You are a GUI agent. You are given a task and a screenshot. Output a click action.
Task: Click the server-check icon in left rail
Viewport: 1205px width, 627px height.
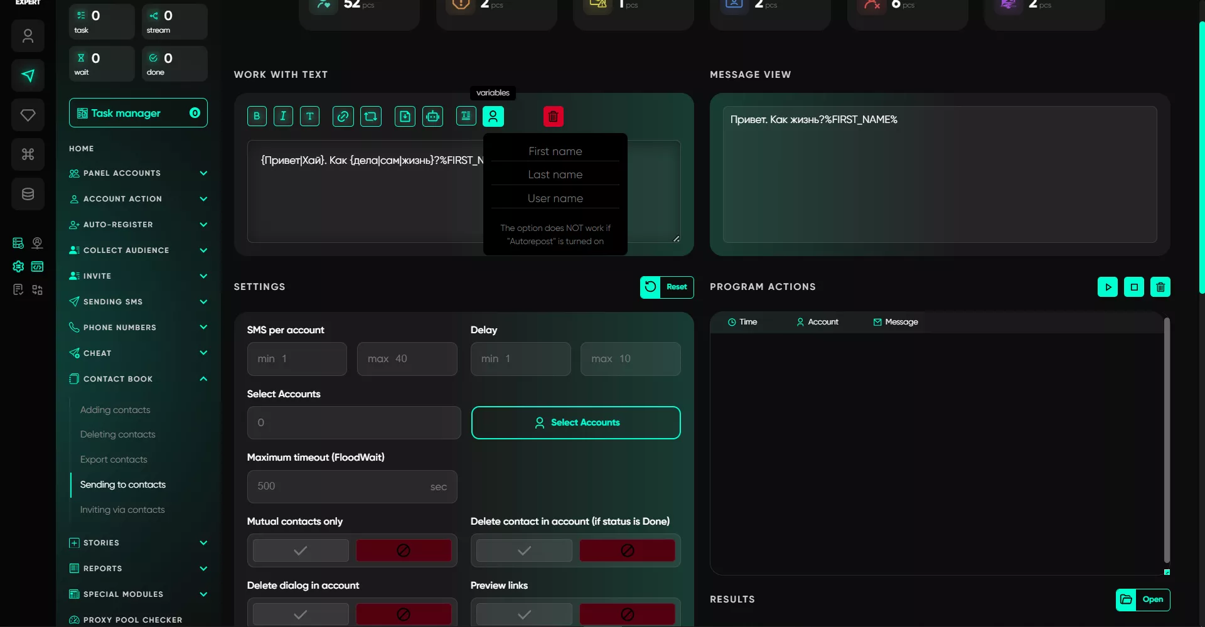[18, 243]
